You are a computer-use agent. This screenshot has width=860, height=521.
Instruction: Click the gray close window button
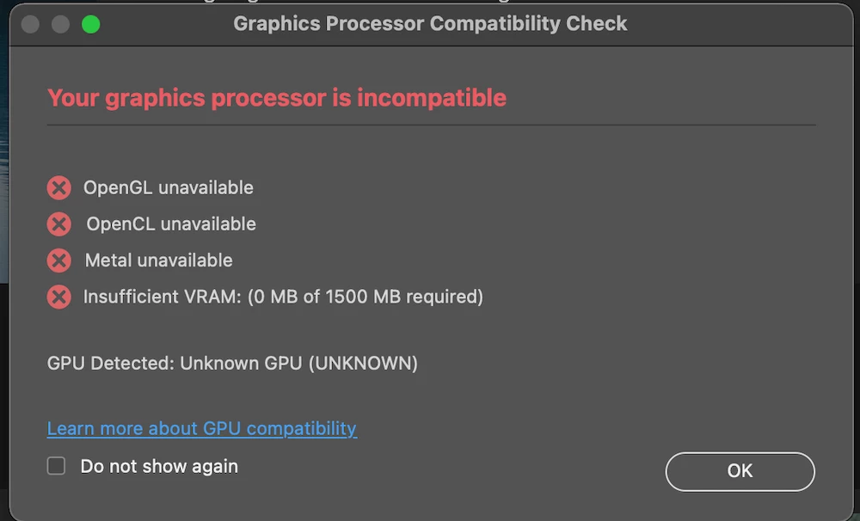point(30,24)
